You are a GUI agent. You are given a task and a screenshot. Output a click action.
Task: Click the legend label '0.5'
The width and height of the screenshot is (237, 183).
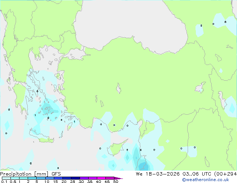click(x=13, y=182)
